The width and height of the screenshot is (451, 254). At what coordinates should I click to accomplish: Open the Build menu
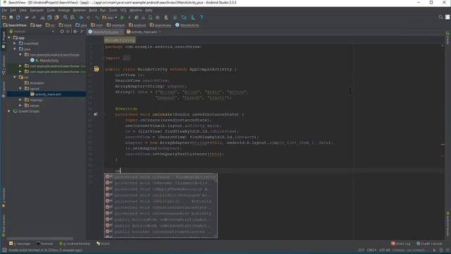[93, 10]
